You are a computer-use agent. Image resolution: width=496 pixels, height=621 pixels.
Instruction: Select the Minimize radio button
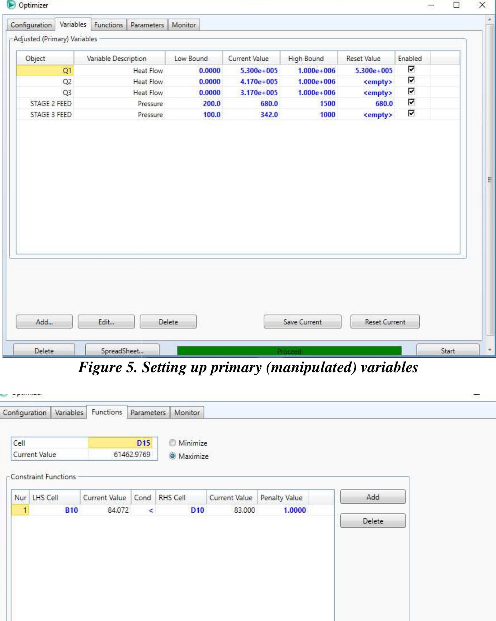coord(172,443)
